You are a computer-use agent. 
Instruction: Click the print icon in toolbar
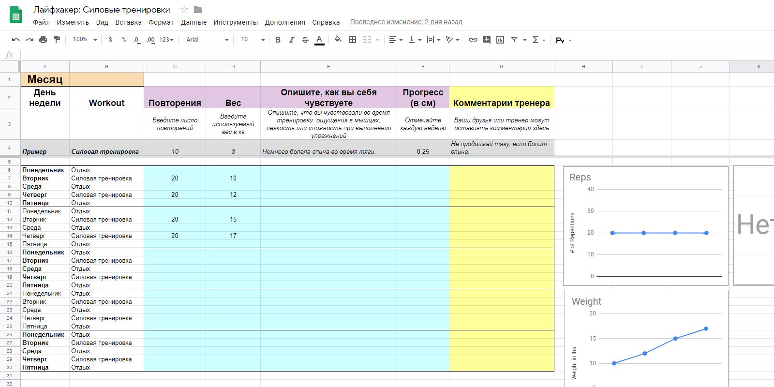click(x=43, y=40)
